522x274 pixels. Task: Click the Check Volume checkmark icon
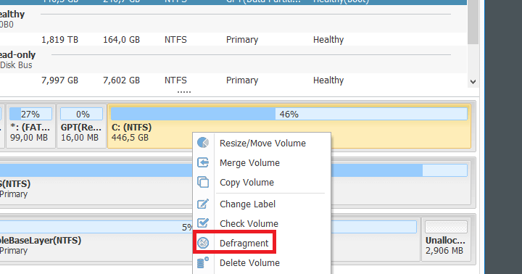[203, 223]
